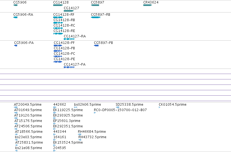The image size is (231, 152).
Task: Click protein CG14128-PF feature
Action: pos(58,46)
